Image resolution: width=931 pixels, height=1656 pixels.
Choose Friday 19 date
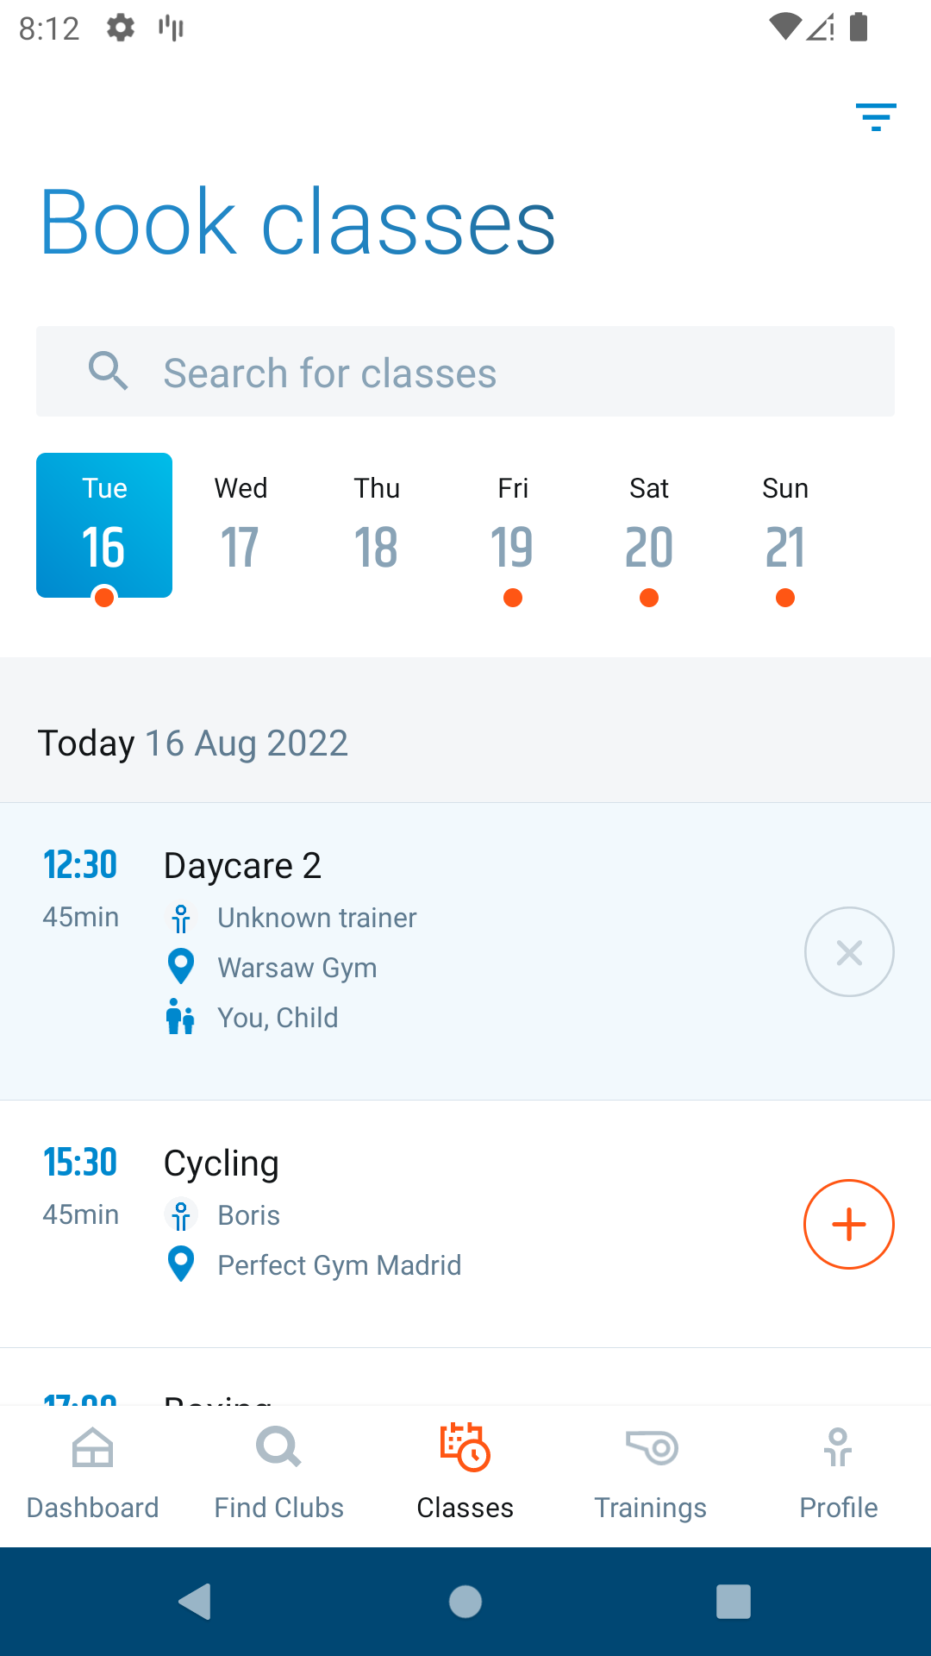pos(513,526)
